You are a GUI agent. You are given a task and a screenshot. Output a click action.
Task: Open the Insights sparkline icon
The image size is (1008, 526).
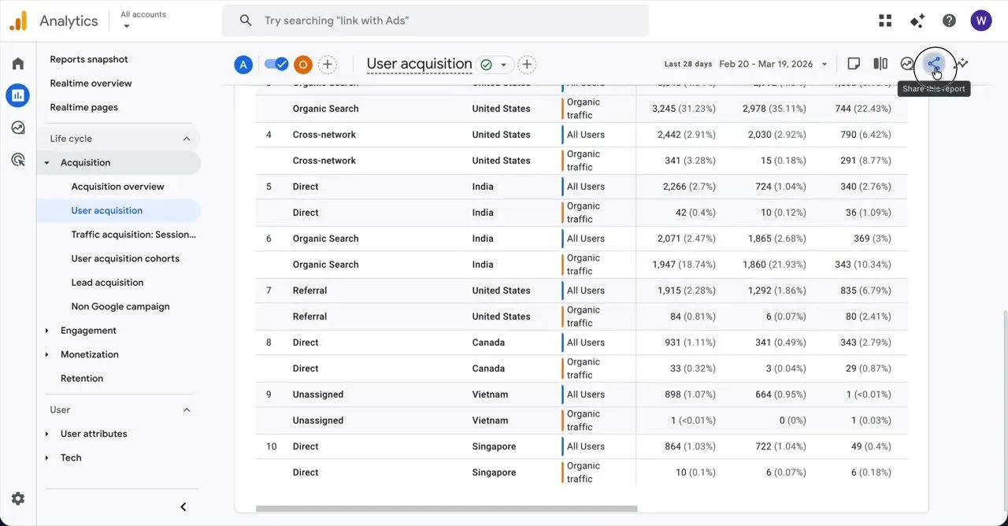point(963,64)
